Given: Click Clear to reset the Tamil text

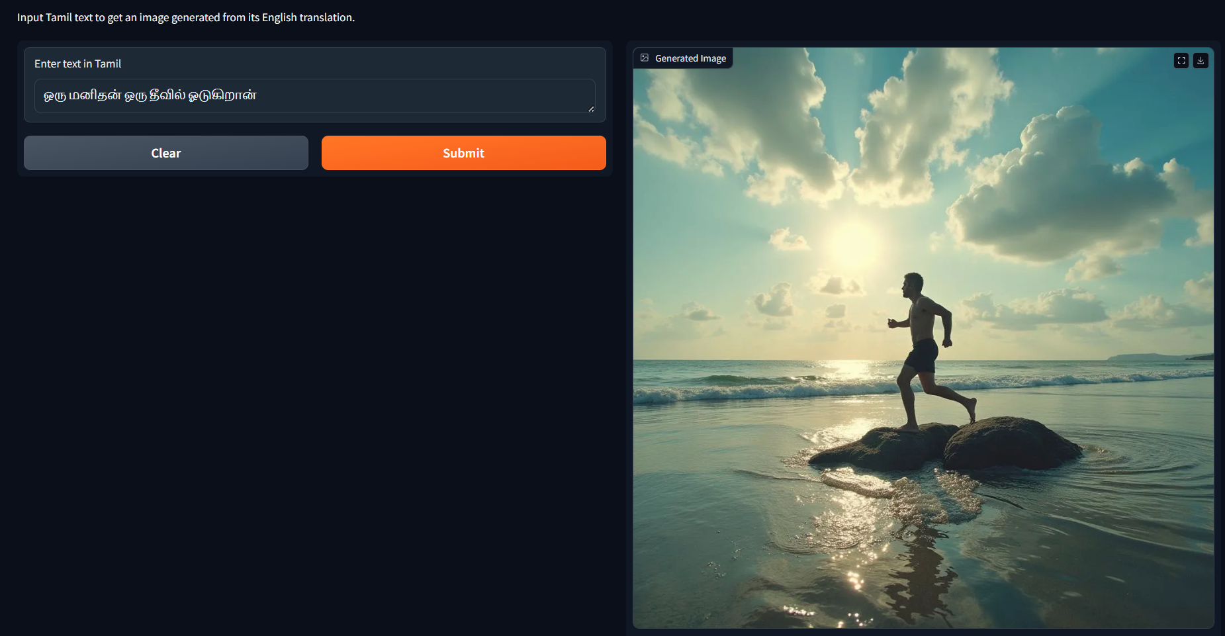Looking at the screenshot, I should pyautogui.click(x=165, y=153).
